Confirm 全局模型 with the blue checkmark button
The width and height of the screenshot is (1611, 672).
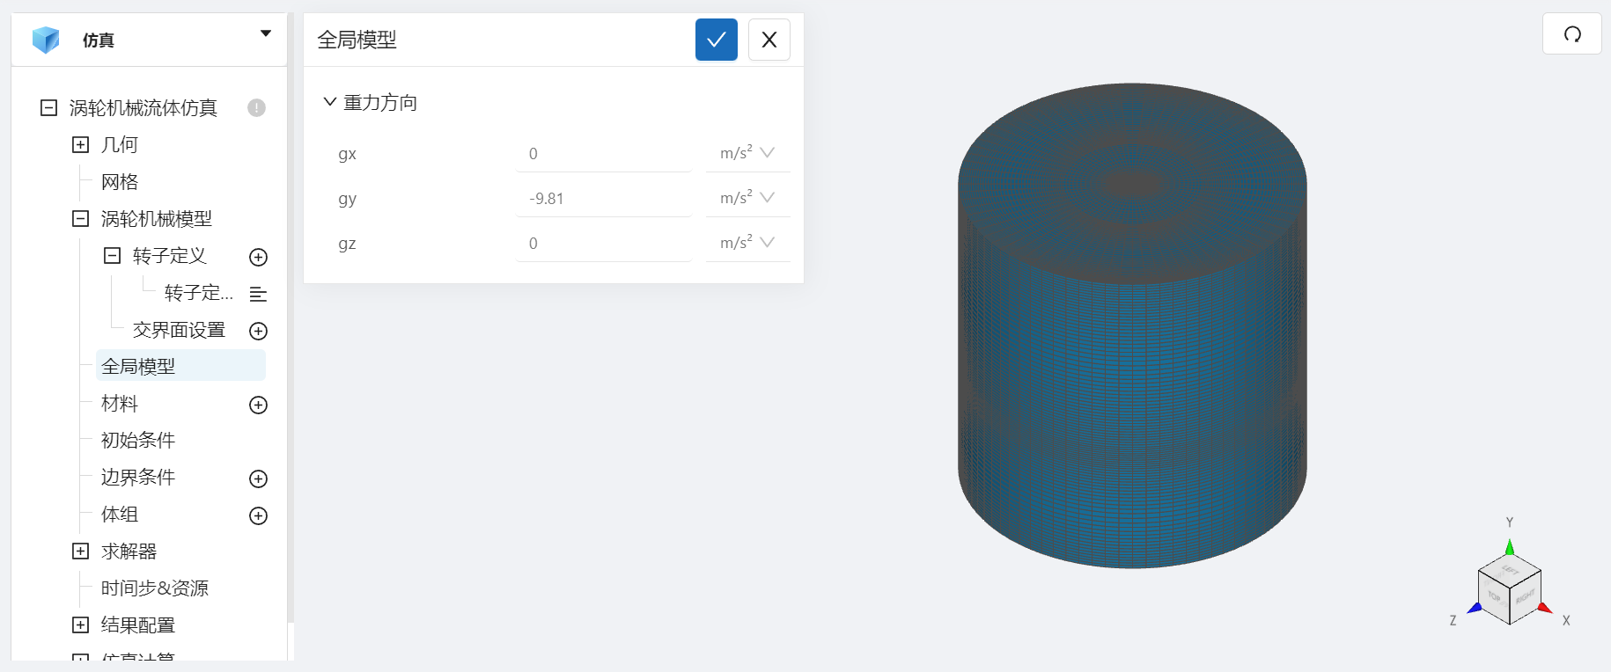coord(717,40)
